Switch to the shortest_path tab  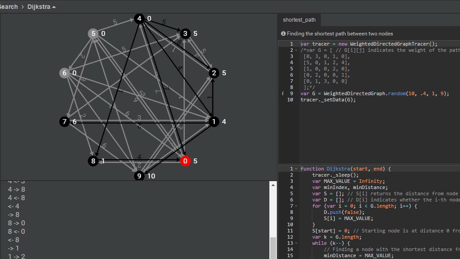point(299,20)
